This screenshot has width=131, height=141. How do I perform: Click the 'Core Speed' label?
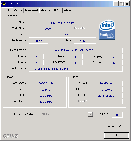pos(19,83)
